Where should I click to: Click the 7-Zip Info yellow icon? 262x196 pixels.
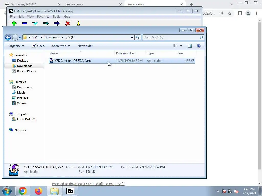point(78,23)
